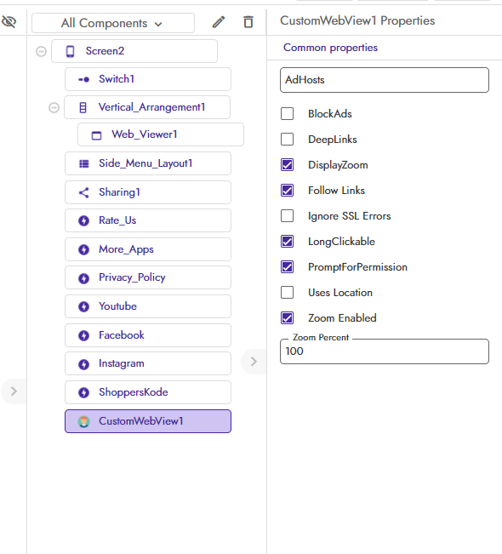The width and height of the screenshot is (502, 554).
Task: Enable the BlockAds checkbox
Action: (288, 114)
